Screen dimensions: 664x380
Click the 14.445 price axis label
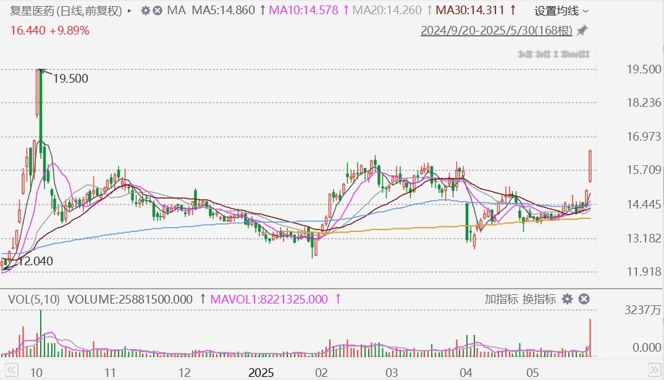click(x=644, y=205)
